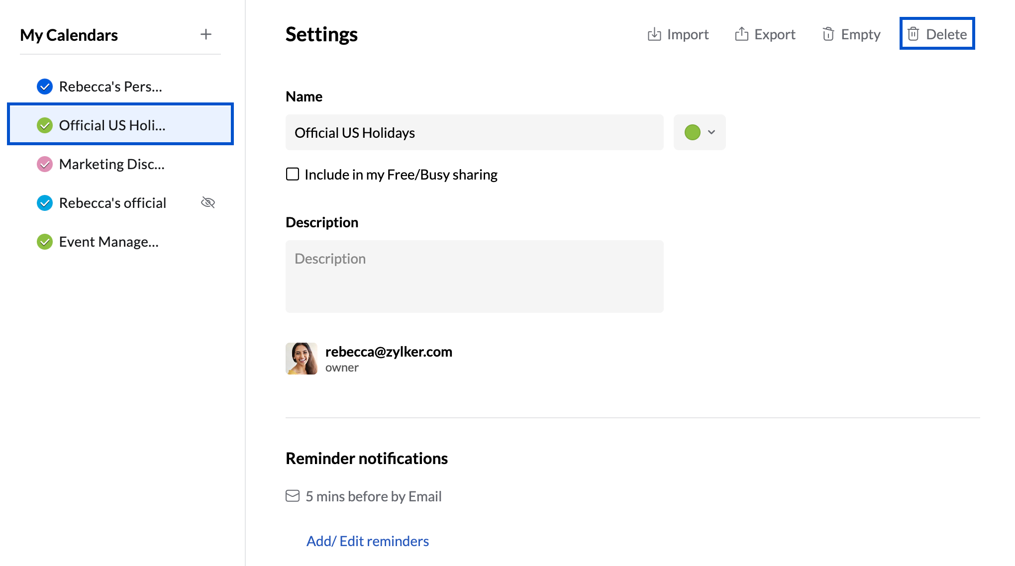Select Official US Holi... calendar in sidebar
Screen dimensions: 1015x566
pyautogui.click(x=112, y=125)
